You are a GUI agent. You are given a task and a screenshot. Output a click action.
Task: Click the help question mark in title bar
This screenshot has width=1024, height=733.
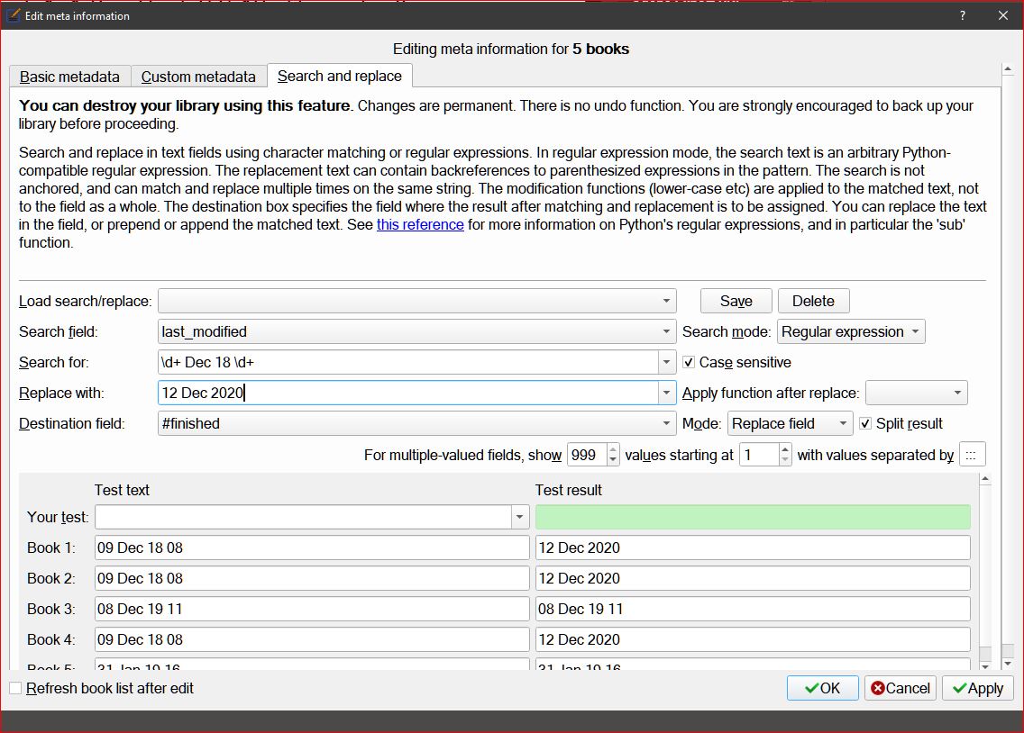963,15
